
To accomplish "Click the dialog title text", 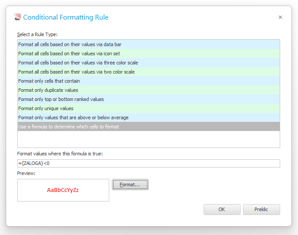I will click(x=66, y=17).
